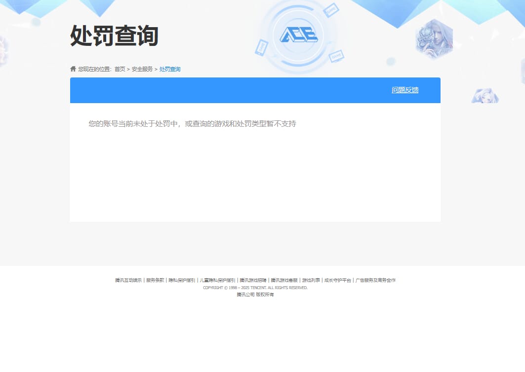Click the 处罚查询 page title heading
The image size is (525, 372).
[113, 37]
